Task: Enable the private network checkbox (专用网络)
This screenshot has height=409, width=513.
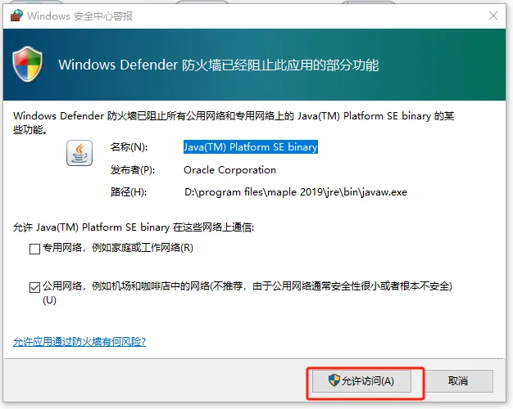Action: click(x=34, y=249)
